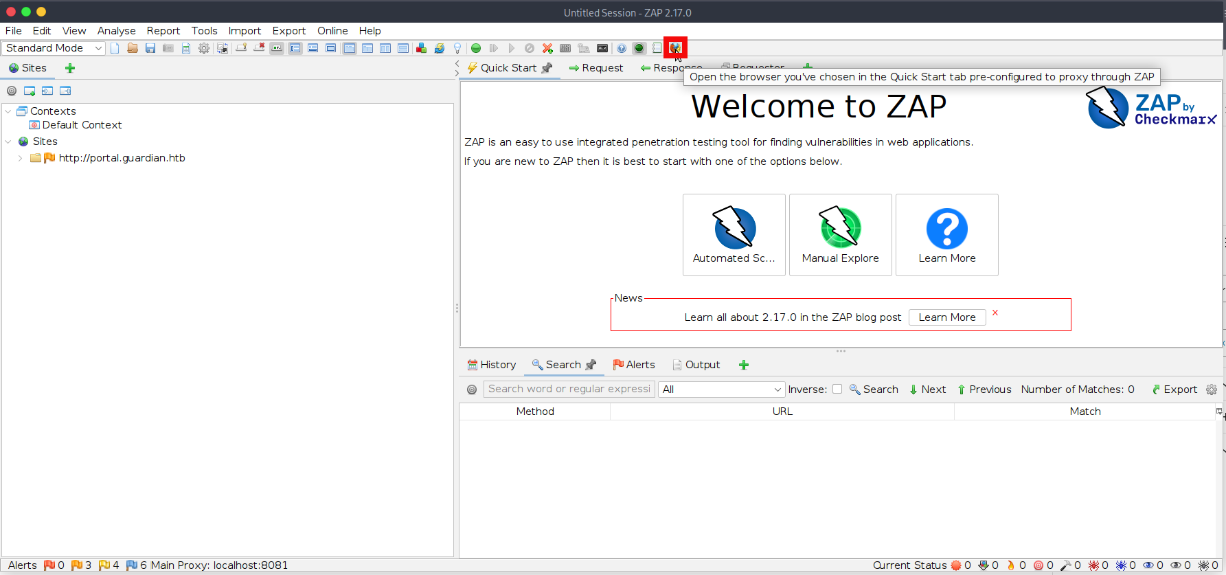This screenshot has width=1226, height=575.
Task: Click the search word or regex input field
Action: [x=569, y=389]
